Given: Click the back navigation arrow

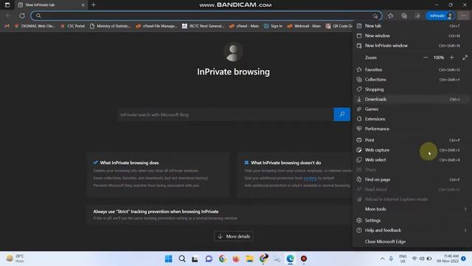Looking at the screenshot, I should pyautogui.click(x=8, y=16).
